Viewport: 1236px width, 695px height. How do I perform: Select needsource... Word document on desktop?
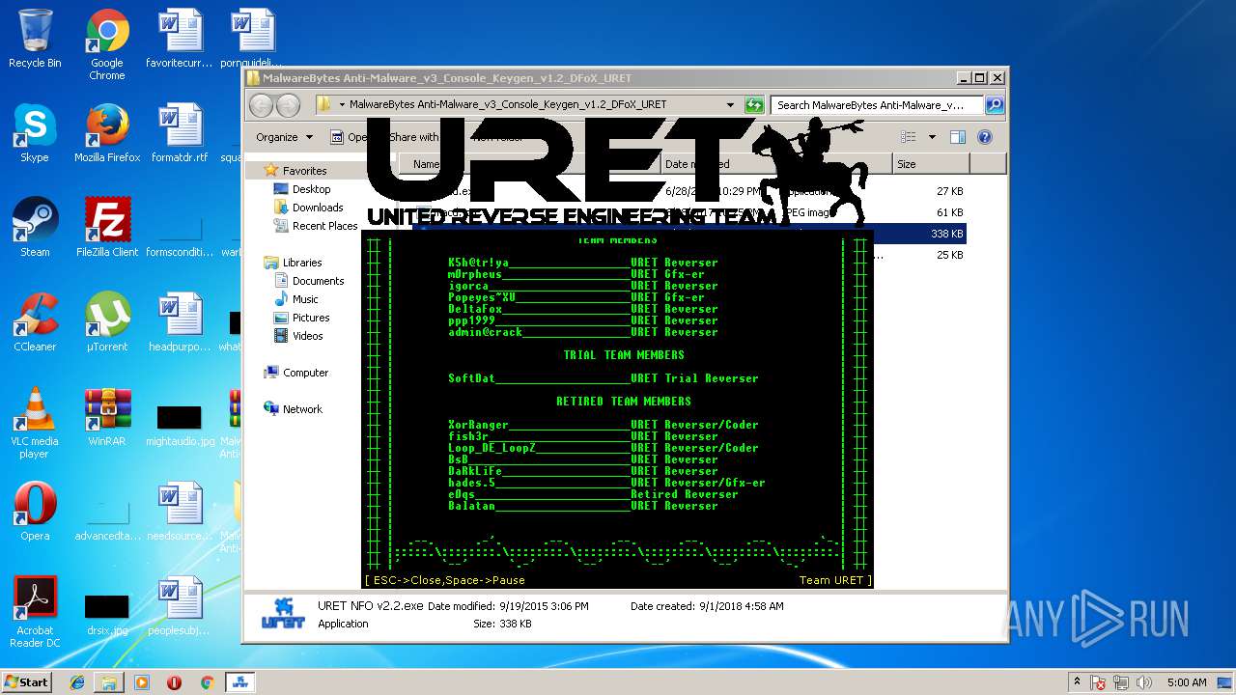pos(180,512)
